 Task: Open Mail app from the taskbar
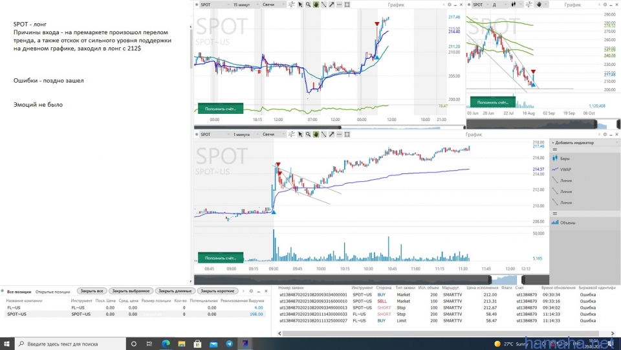(213, 344)
